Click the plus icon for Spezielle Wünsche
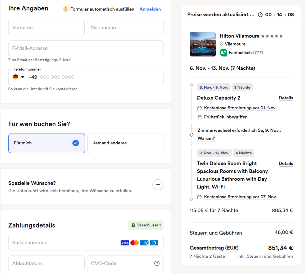 [x=158, y=185]
